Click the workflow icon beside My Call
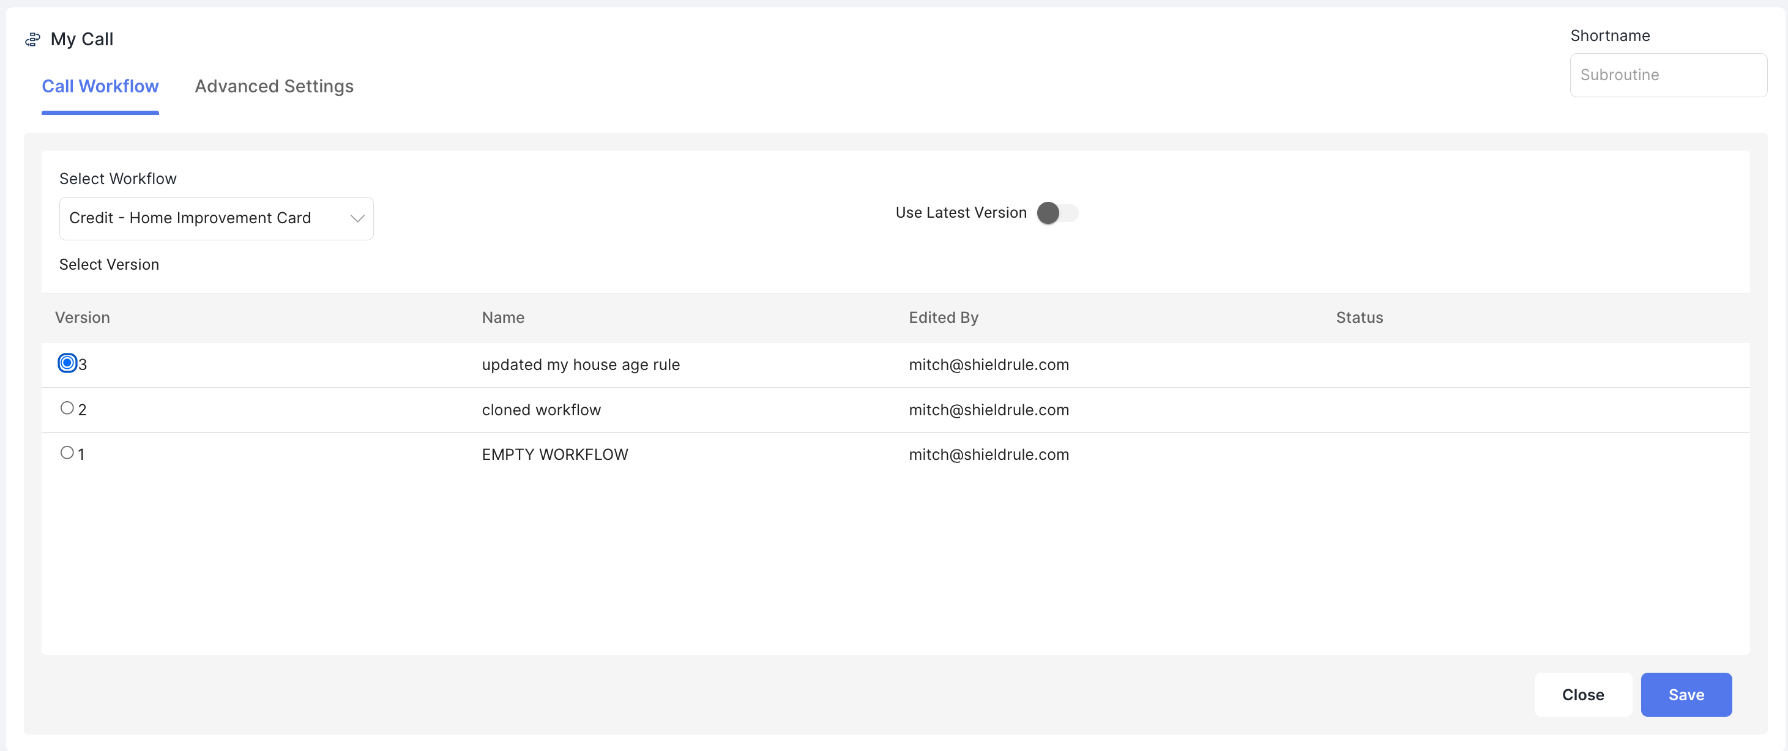 pyautogui.click(x=32, y=40)
